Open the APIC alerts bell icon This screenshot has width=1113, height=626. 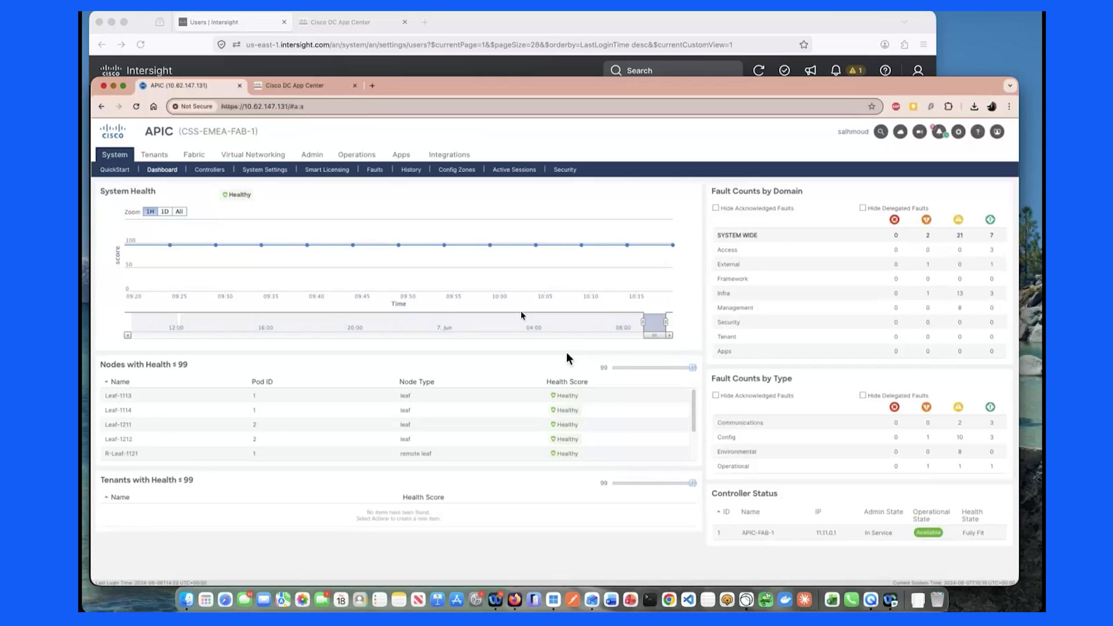click(939, 132)
